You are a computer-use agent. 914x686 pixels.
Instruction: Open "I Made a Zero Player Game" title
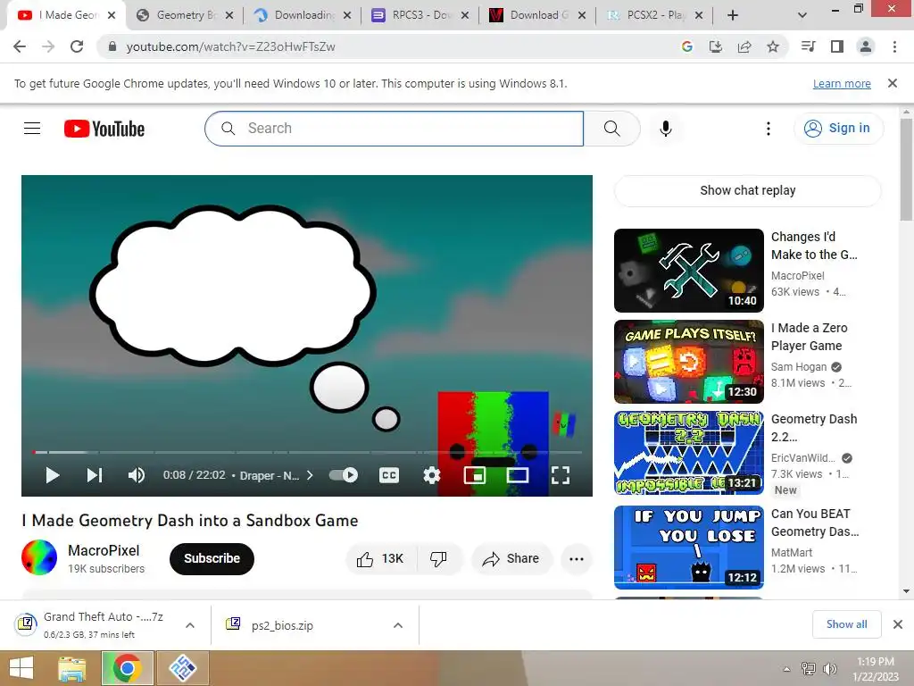coord(809,337)
